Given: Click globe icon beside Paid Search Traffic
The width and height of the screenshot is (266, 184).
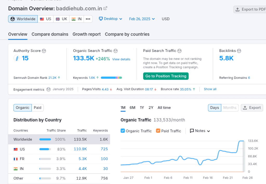Looking at the screenshot, I should pyautogui.click(x=179, y=51).
